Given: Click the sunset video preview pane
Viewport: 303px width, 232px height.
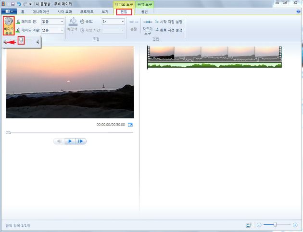Looking at the screenshot, I should click(x=70, y=82).
